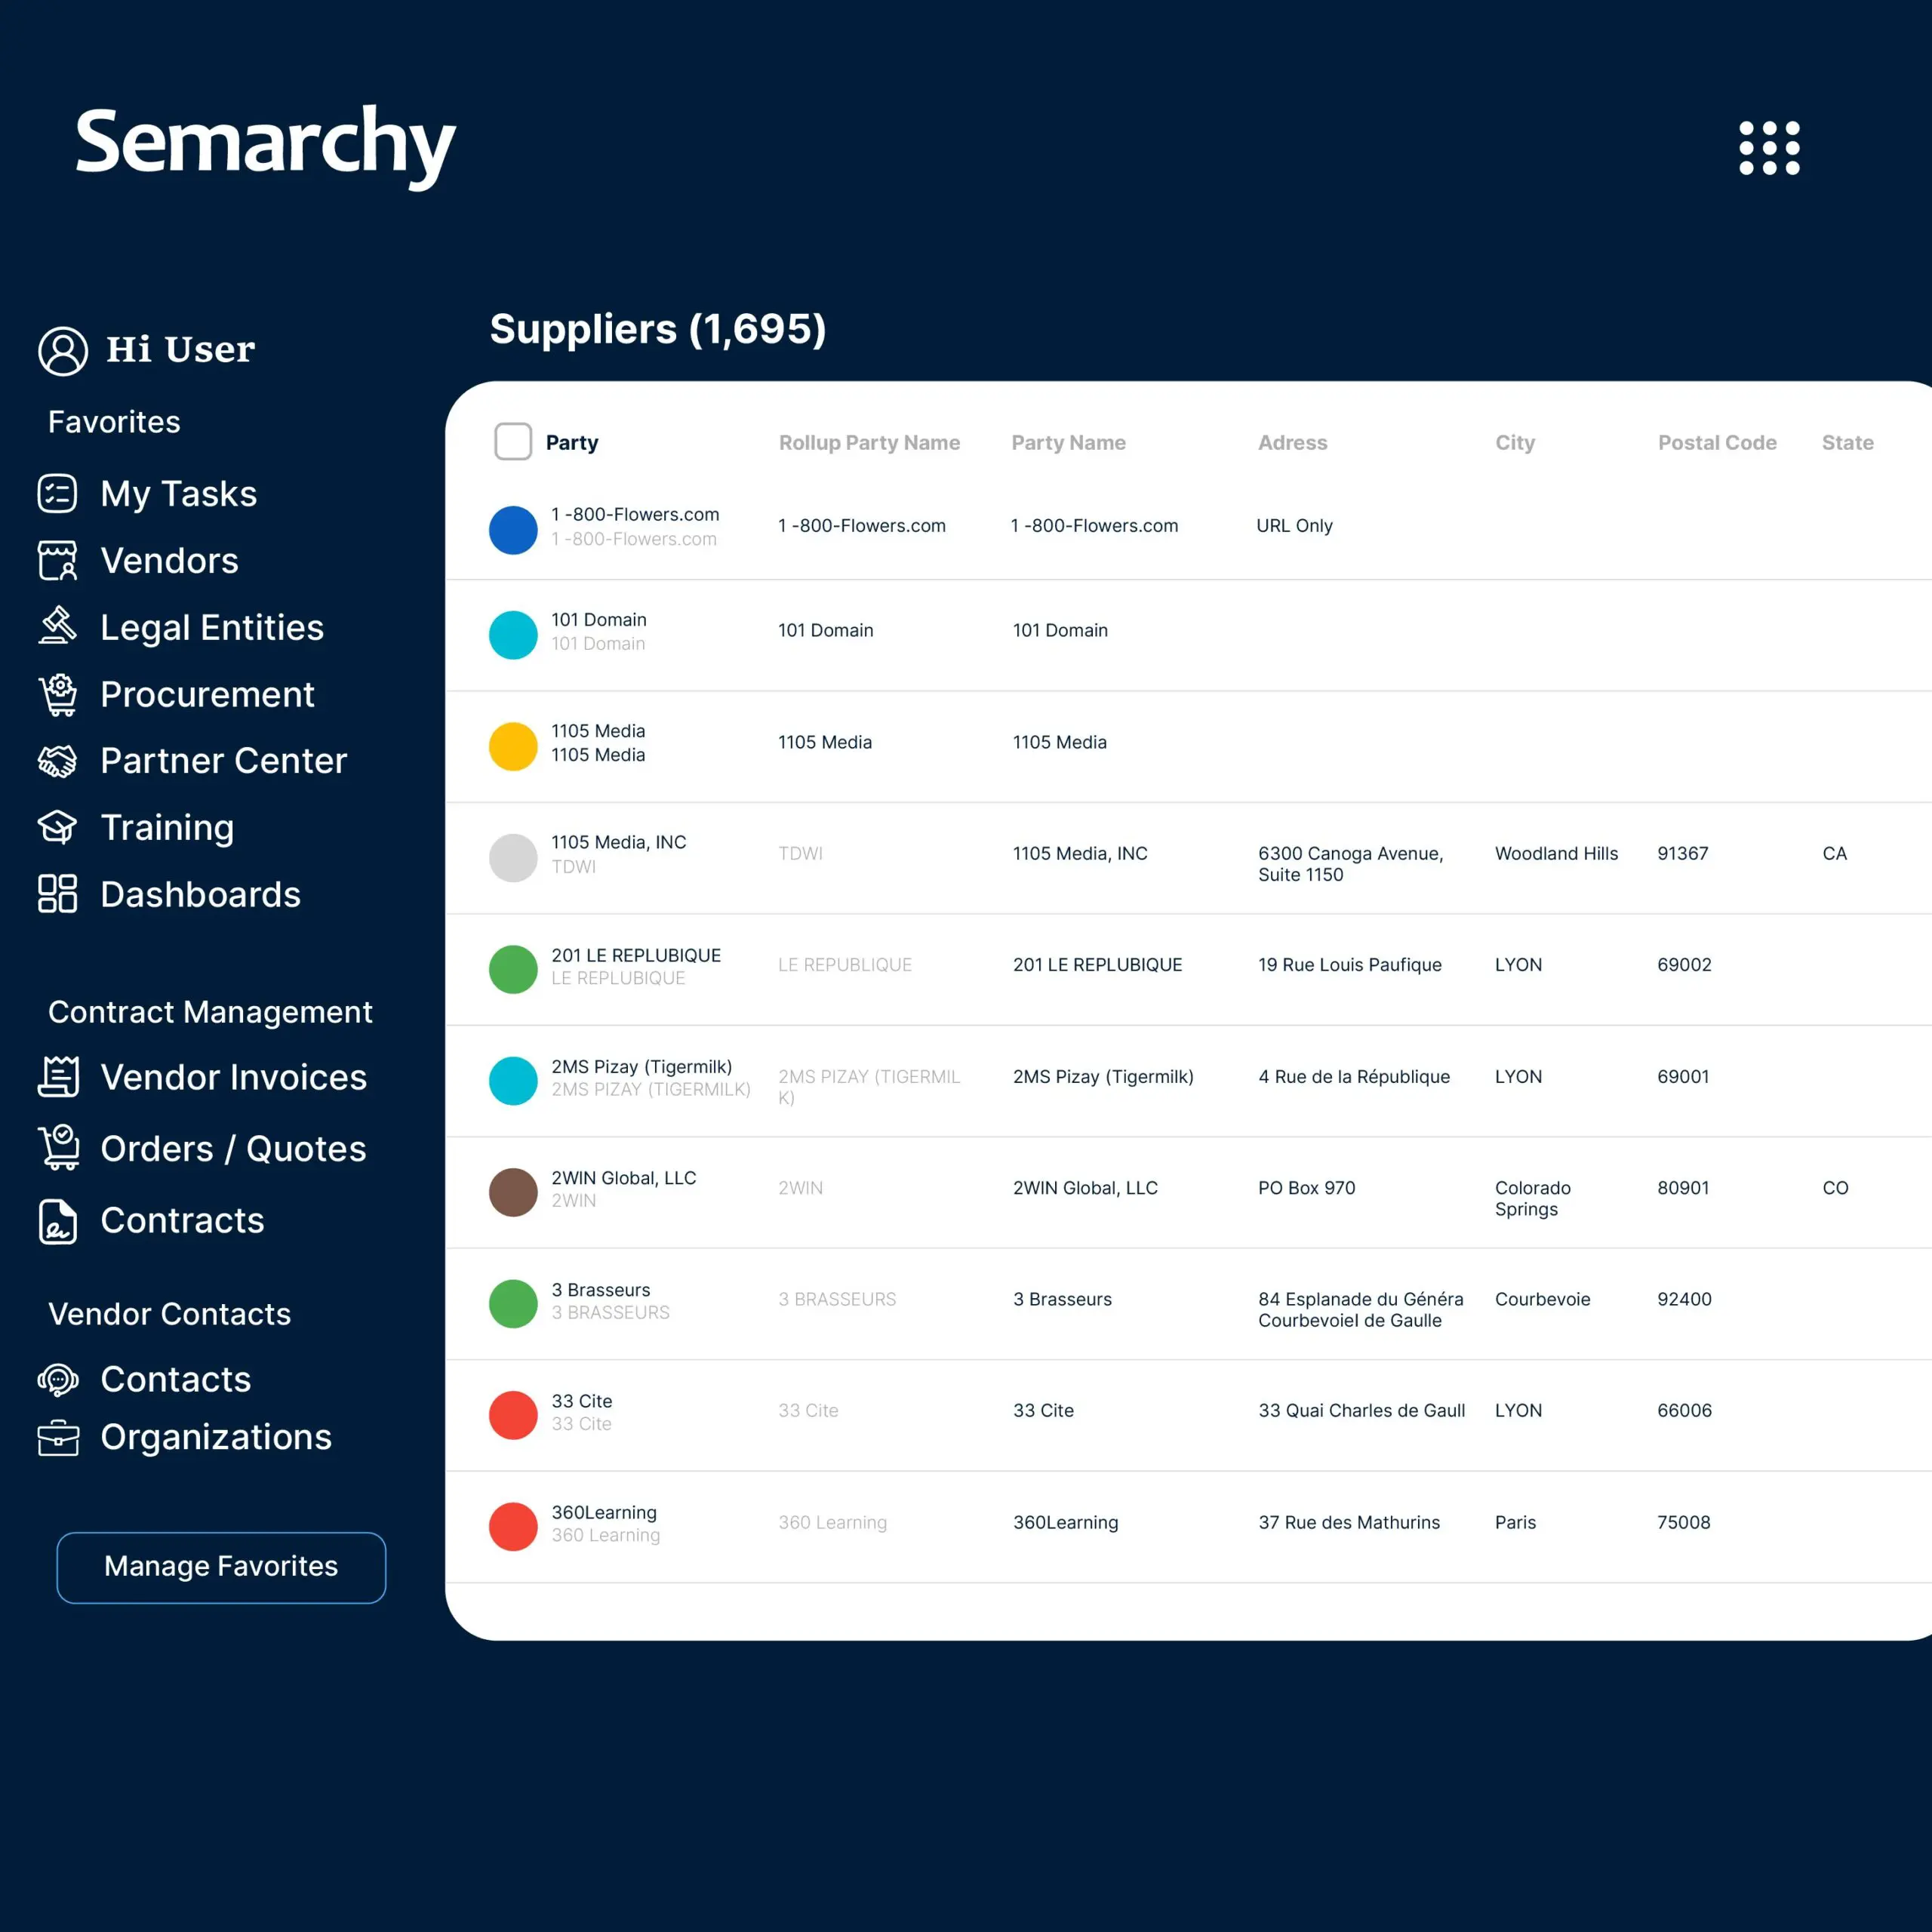The height and width of the screenshot is (1932, 1932).
Task: Click the red dot for 33 Cite
Action: [x=513, y=1415]
